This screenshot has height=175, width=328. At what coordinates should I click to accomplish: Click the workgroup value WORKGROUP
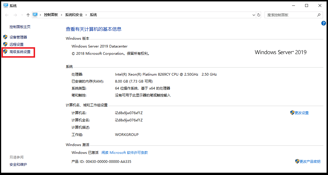127,135
